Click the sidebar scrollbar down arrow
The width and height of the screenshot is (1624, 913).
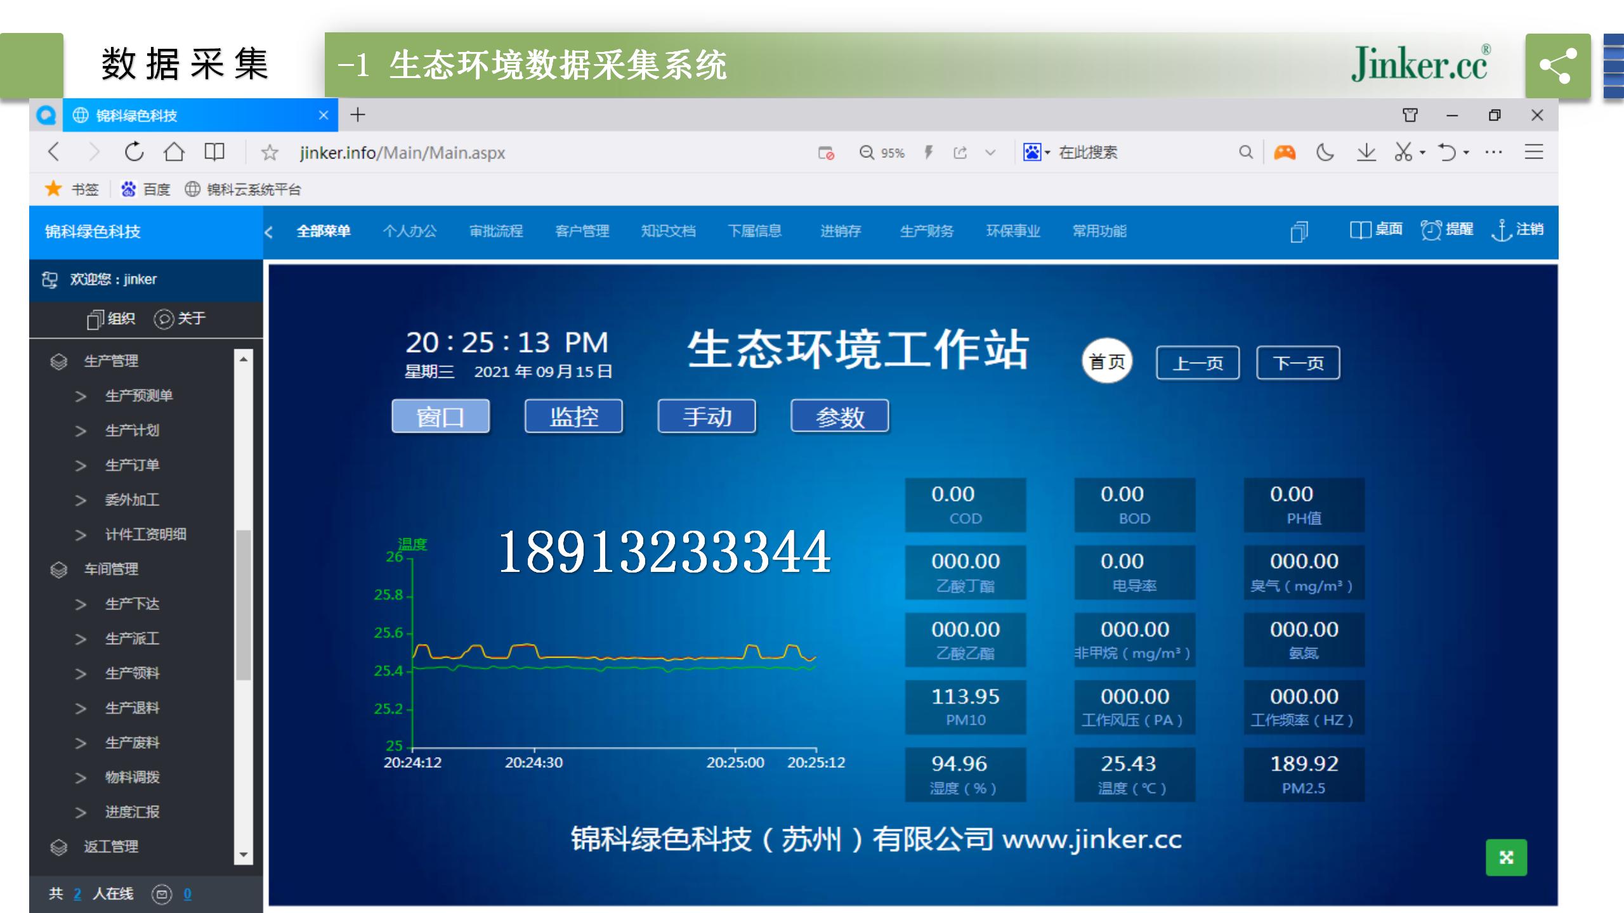pos(244,855)
